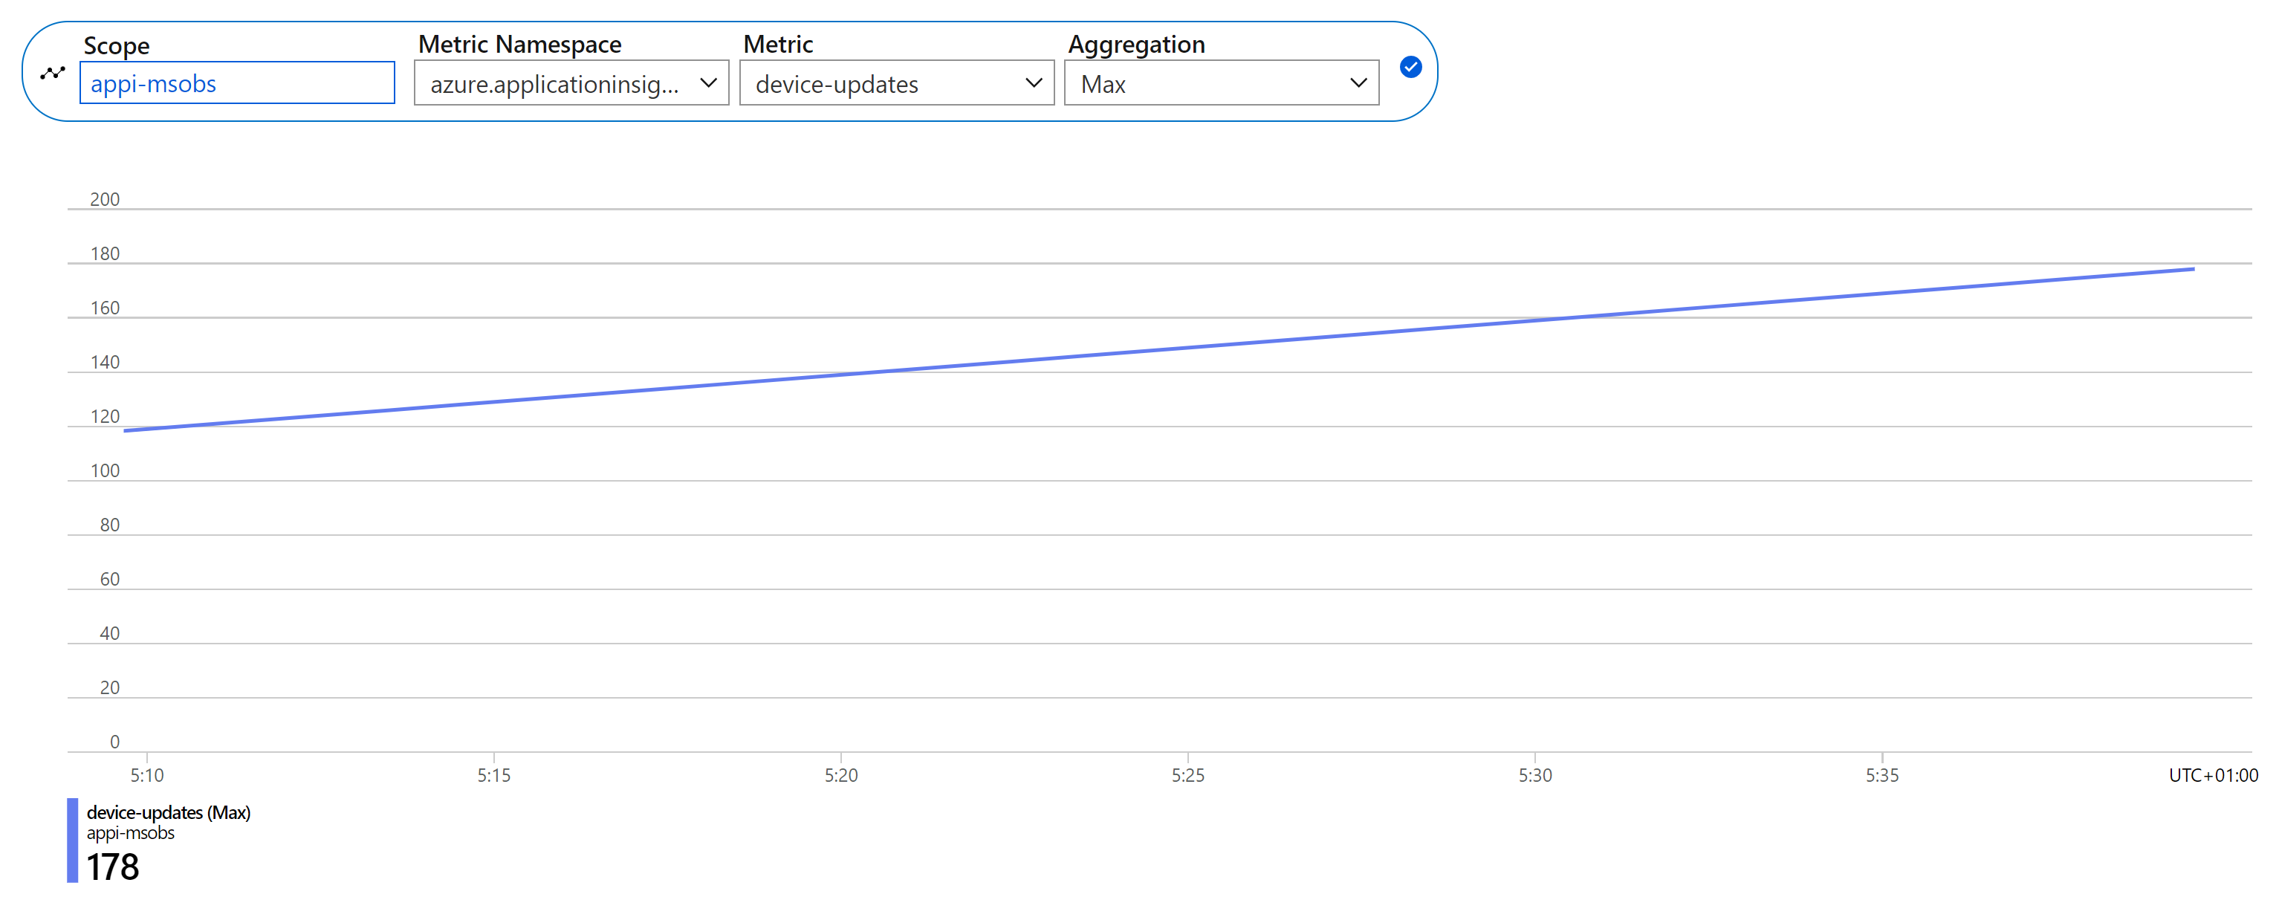Click the 5:25 time axis label

1188,776
